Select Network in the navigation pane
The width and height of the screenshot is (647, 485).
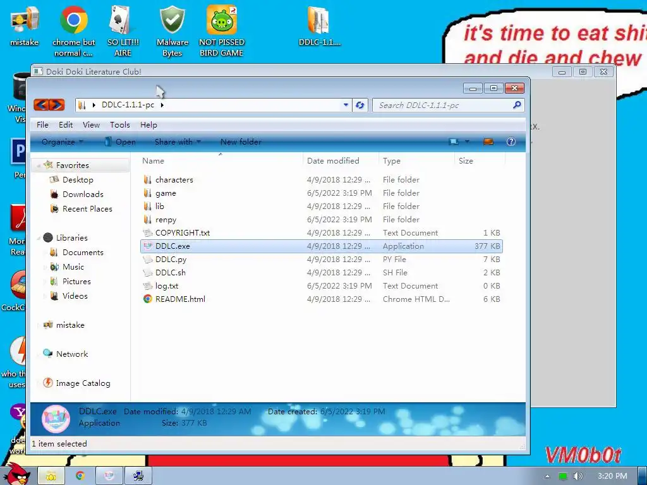[x=66, y=354]
